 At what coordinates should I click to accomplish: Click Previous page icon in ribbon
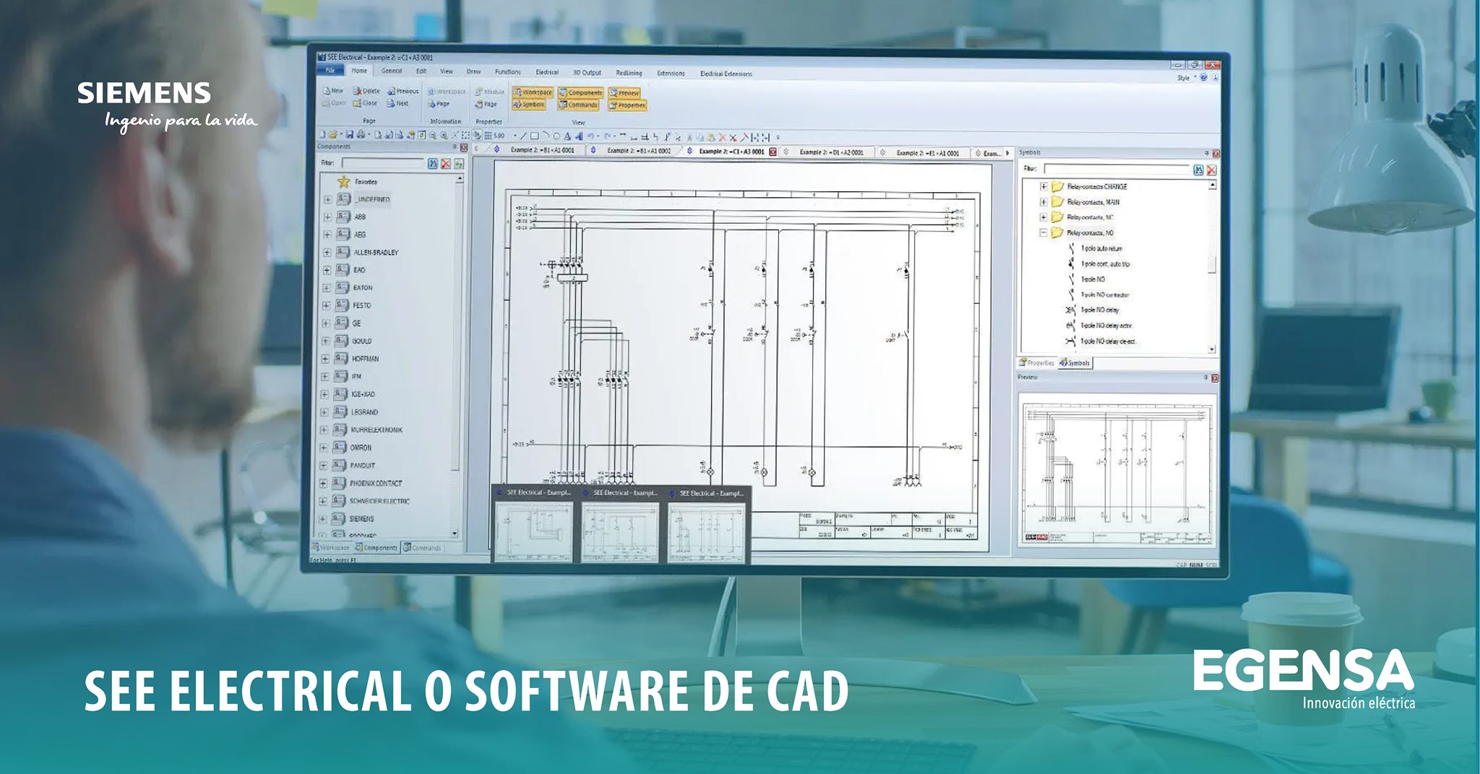pyautogui.click(x=391, y=91)
